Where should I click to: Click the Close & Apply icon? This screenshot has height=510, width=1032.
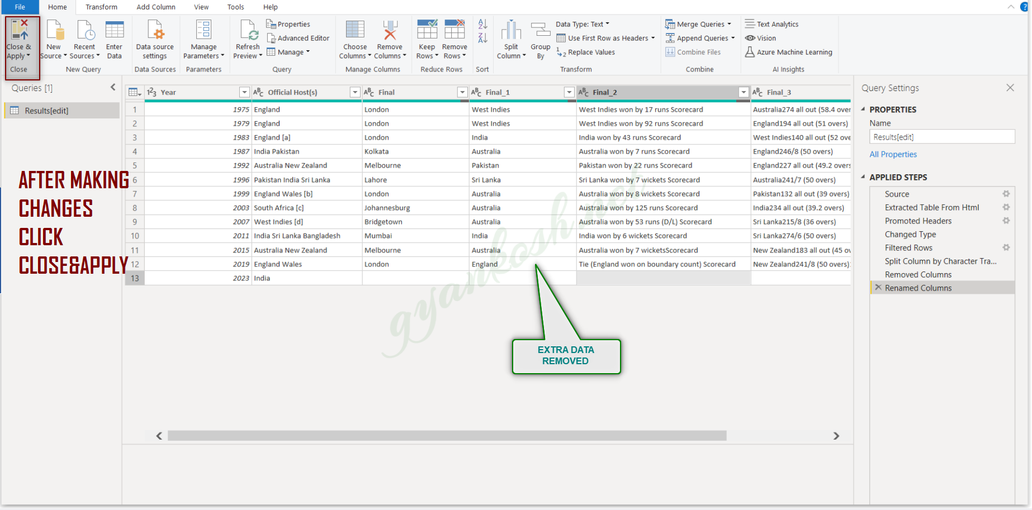pos(19,30)
